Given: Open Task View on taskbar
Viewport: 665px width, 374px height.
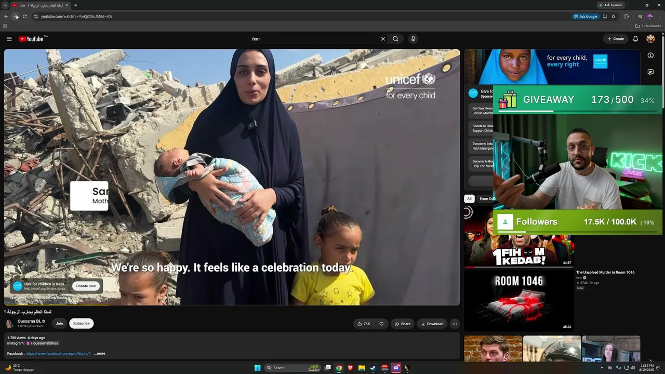Looking at the screenshot, I should coord(328,368).
